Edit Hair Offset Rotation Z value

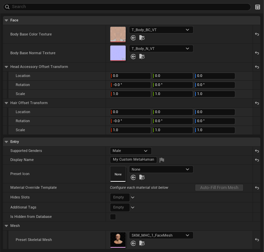tap(215, 121)
